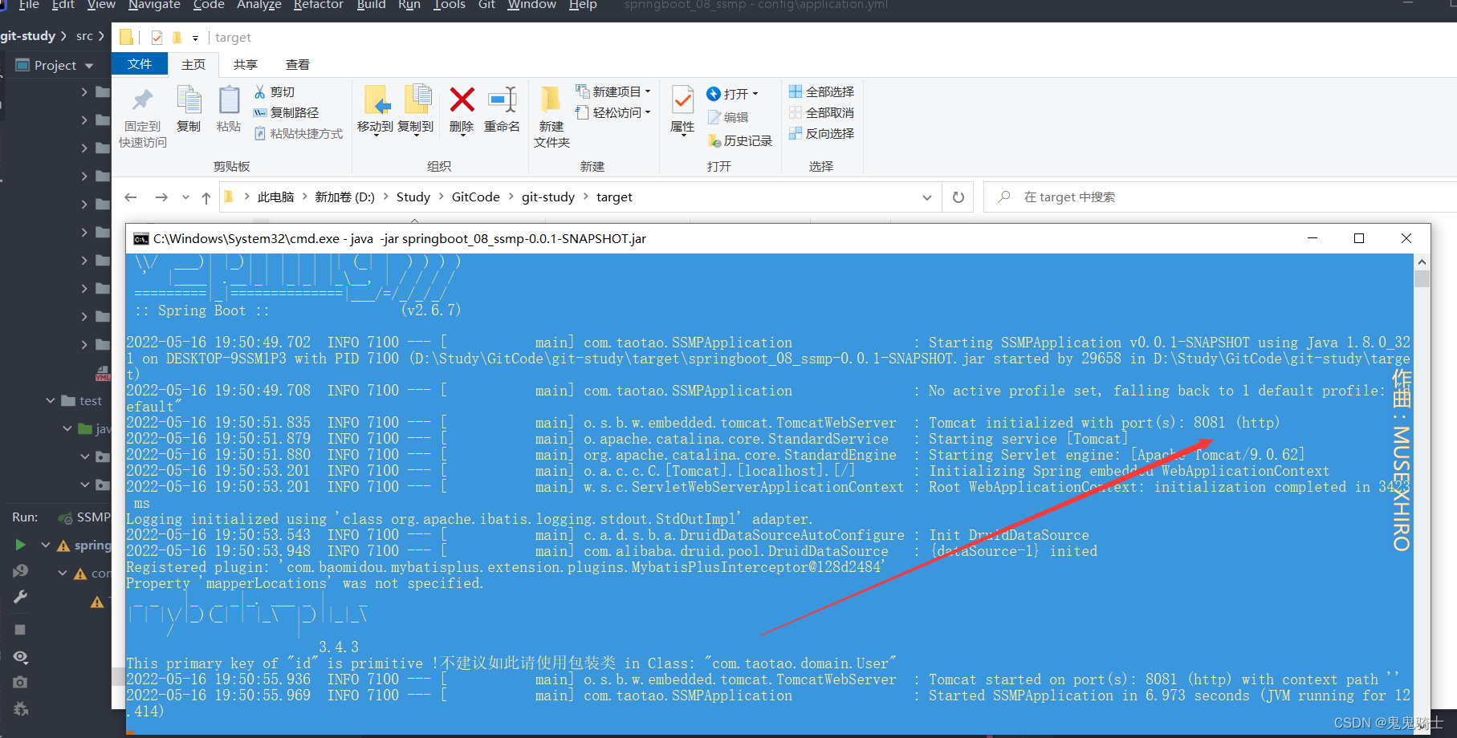This screenshot has height=738, width=1457.
Task: Click Select All (全部选择)
Action: tap(822, 92)
